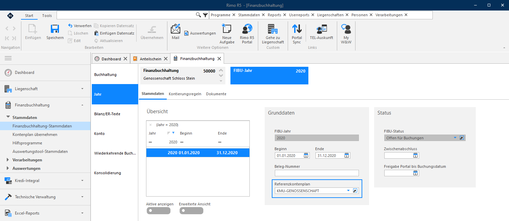Open Kontenplan übernehmen in sidebar

click(x=35, y=135)
